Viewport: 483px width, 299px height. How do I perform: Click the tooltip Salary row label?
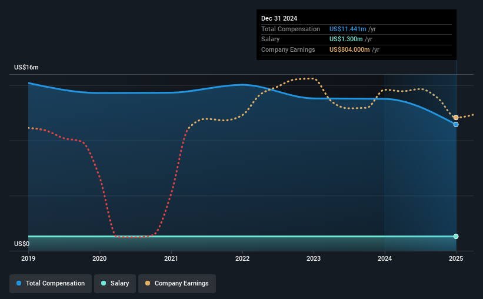point(271,39)
